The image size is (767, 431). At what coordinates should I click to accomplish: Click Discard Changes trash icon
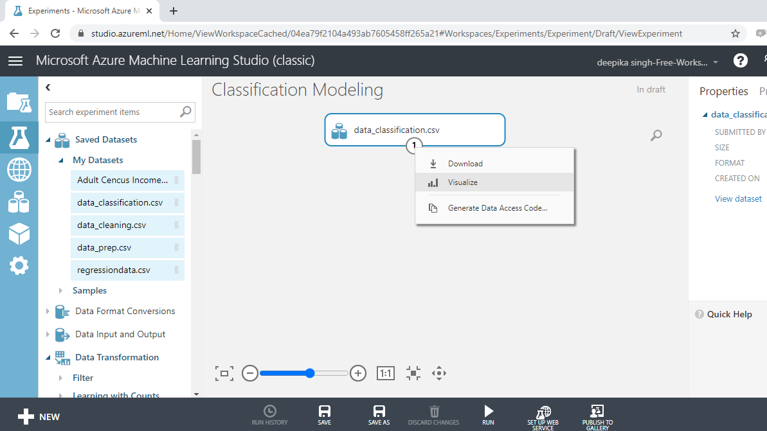coord(434,415)
